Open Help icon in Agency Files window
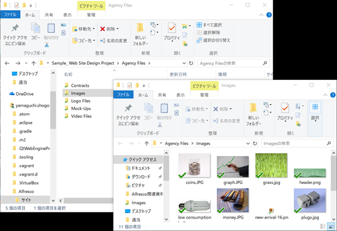 pyautogui.click(x=269, y=15)
